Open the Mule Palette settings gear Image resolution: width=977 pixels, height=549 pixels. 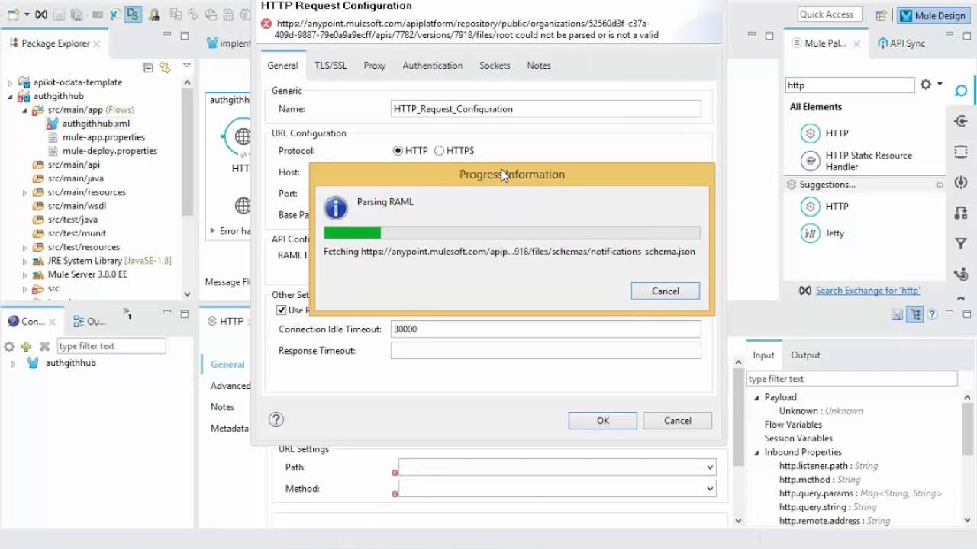pos(926,85)
